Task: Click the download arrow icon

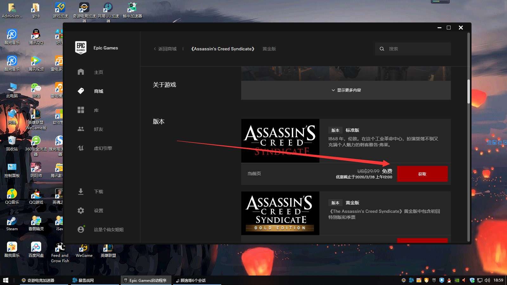Action: coord(81,192)
